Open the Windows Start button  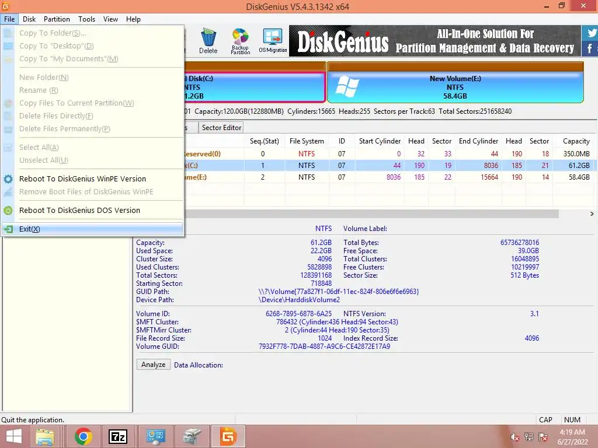pos(14,436)
